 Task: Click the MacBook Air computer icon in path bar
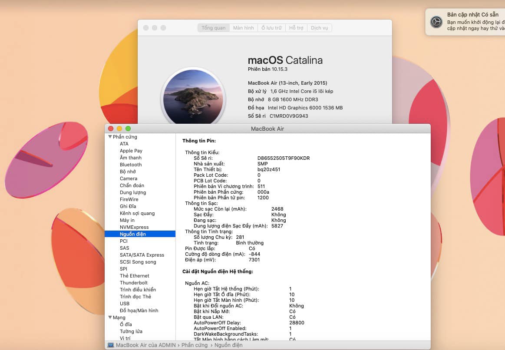pos(111,345)
